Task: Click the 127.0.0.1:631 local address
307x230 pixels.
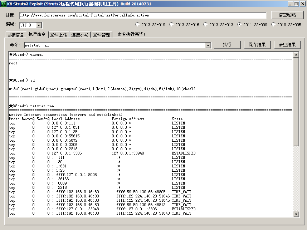Action: click(65, 127)
